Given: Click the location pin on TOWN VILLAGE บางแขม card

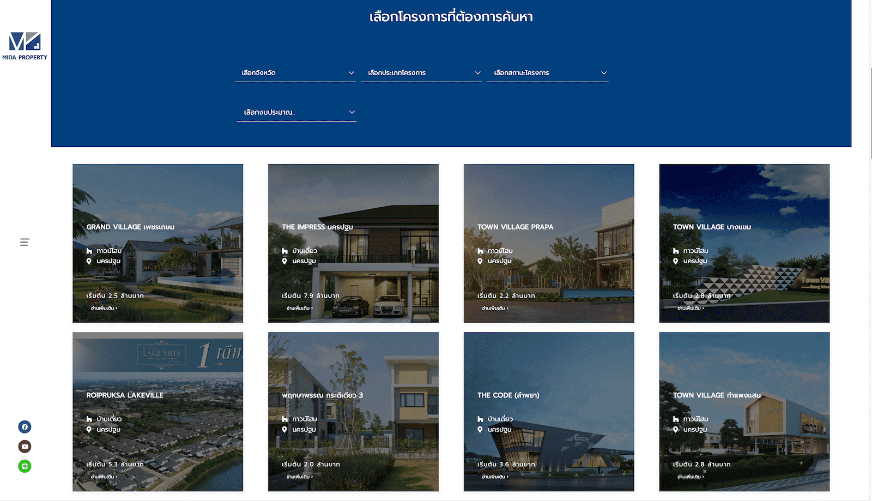Looking at the screenshot, I should point(676,261).
